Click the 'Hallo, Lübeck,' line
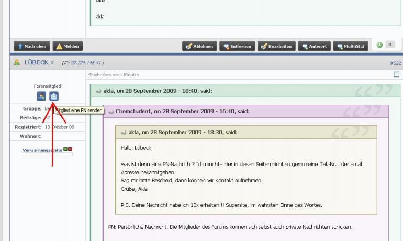403x241 pixels. pyautogui.click(x=137, y=148)
